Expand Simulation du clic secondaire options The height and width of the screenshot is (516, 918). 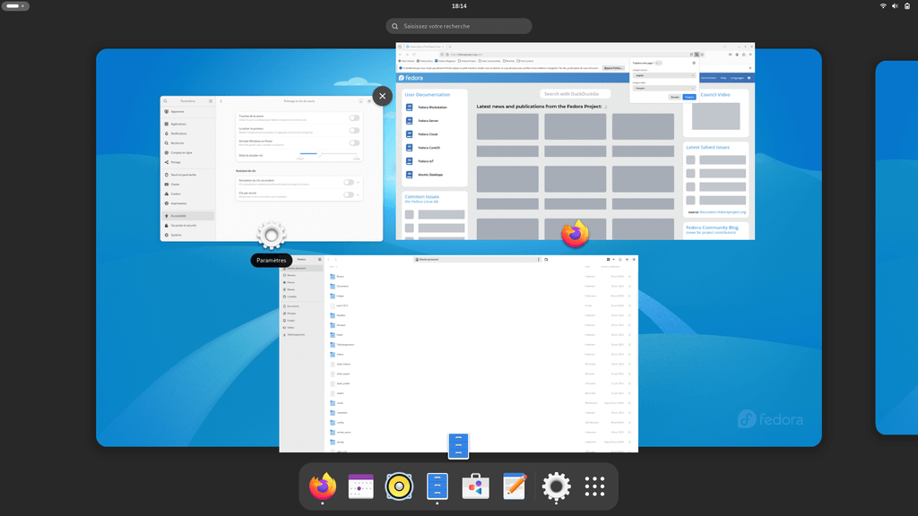pos(359,183)
